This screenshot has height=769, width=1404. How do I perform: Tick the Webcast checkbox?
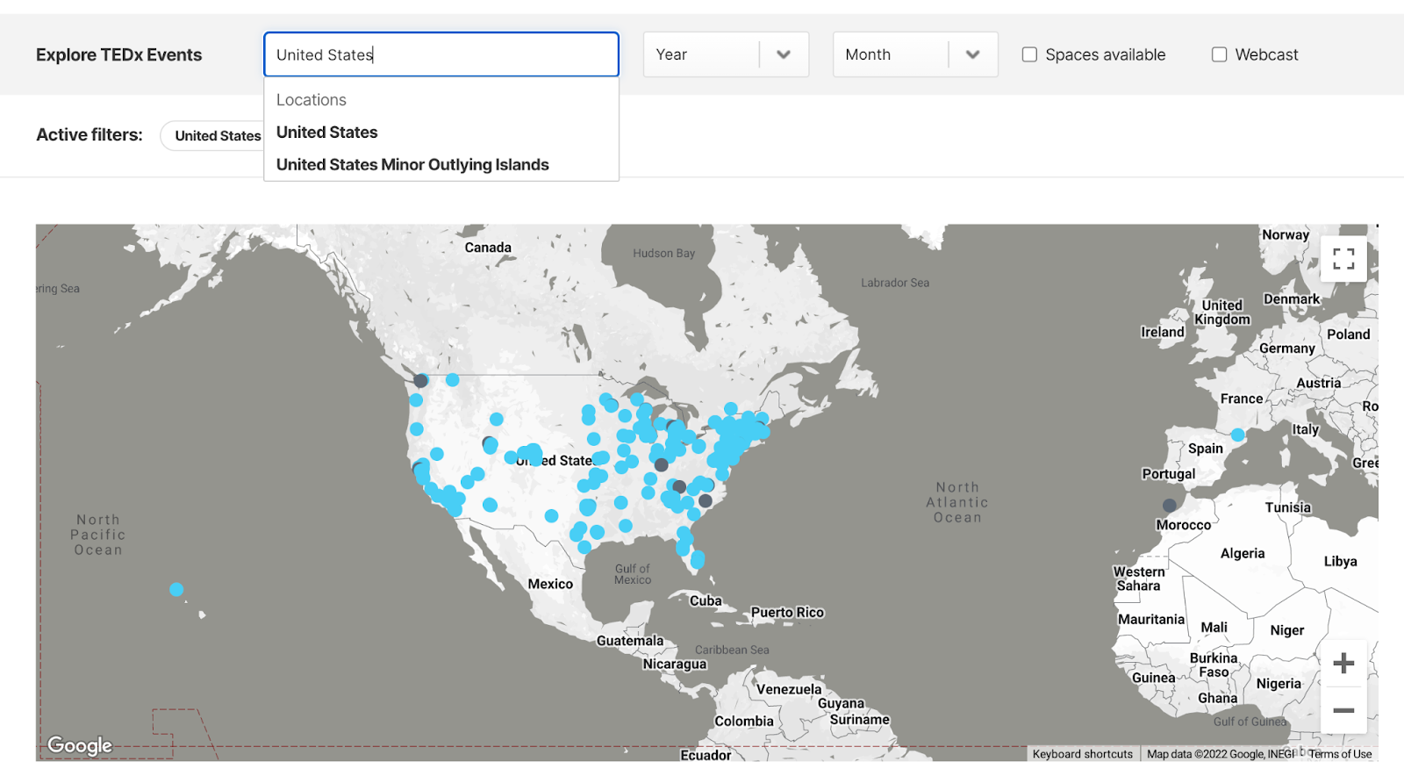pos(1219,54)
